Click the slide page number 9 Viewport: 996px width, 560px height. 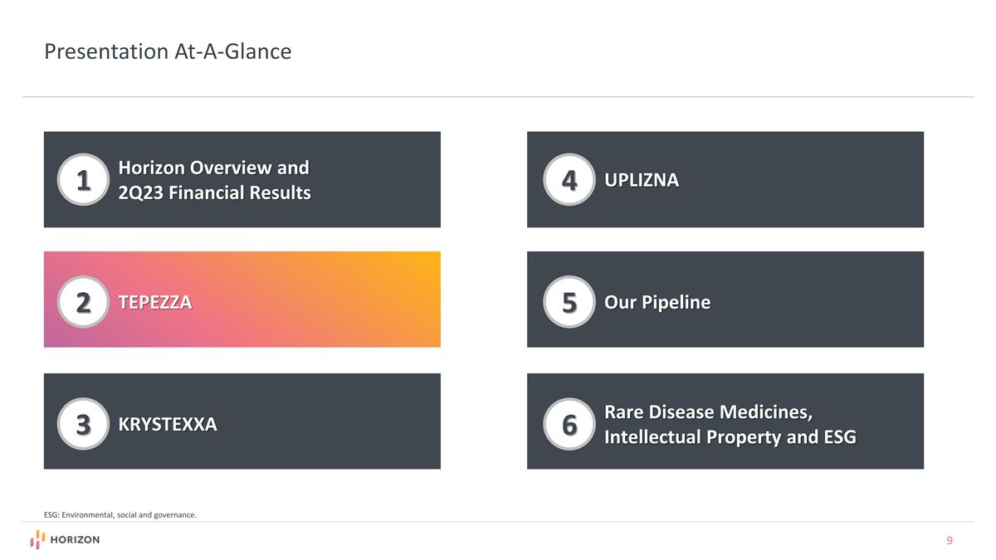pyautogui.click(x=950, y=541)
